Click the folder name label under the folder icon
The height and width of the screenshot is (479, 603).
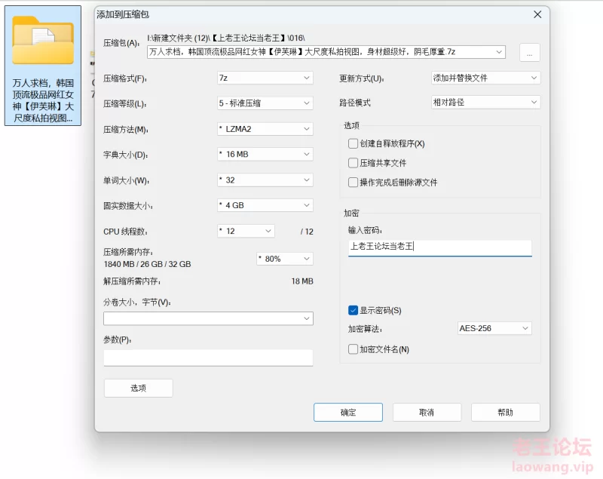(43, 100)
